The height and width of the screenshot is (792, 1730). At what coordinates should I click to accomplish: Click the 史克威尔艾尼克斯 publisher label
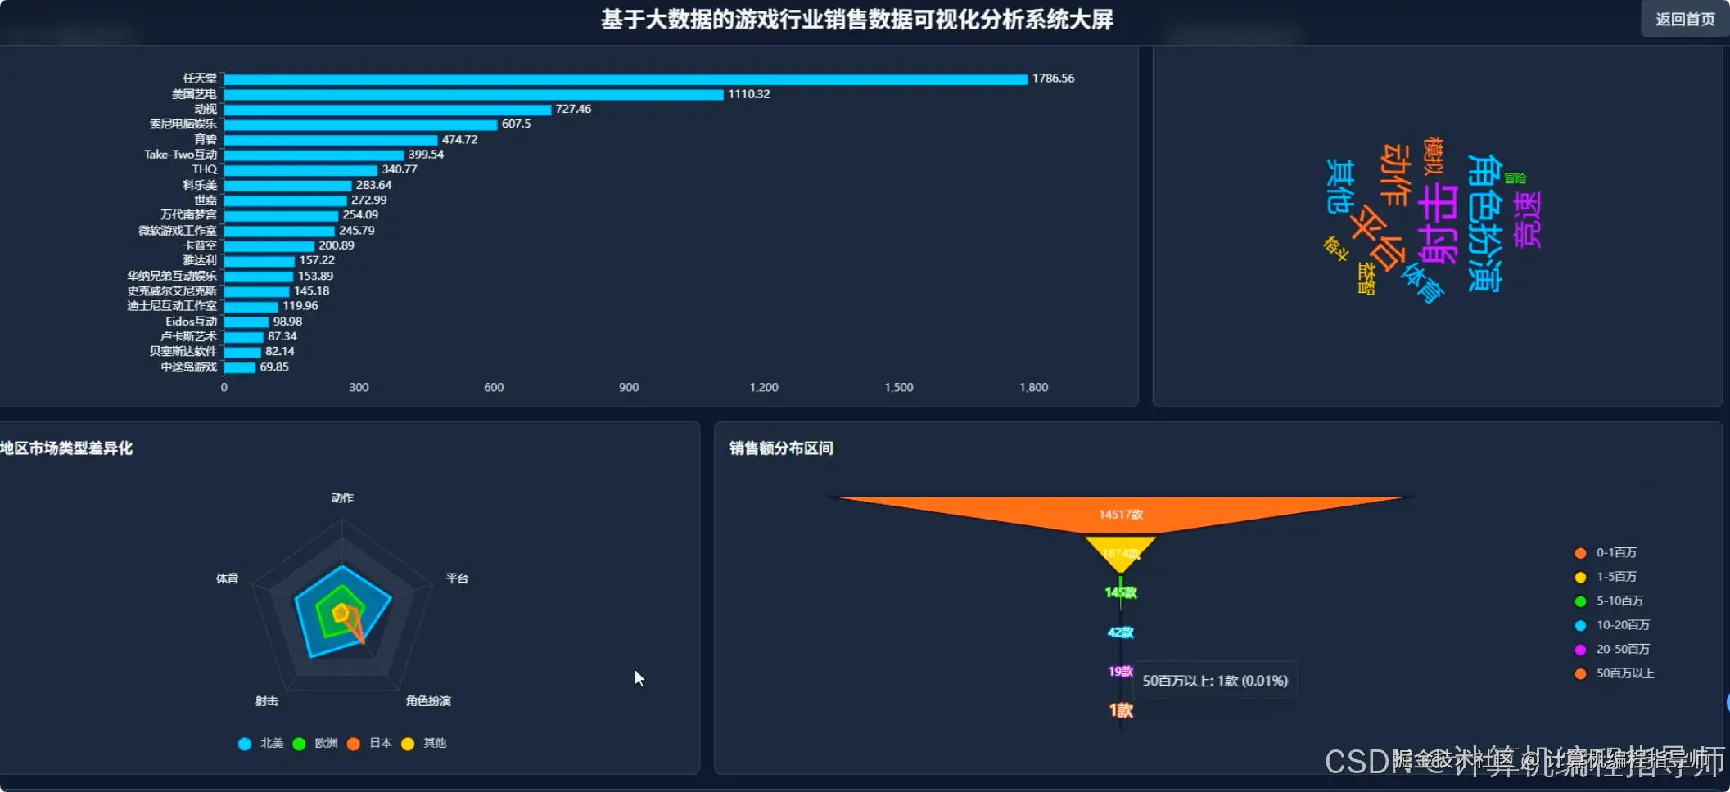[x=172, y=291]
